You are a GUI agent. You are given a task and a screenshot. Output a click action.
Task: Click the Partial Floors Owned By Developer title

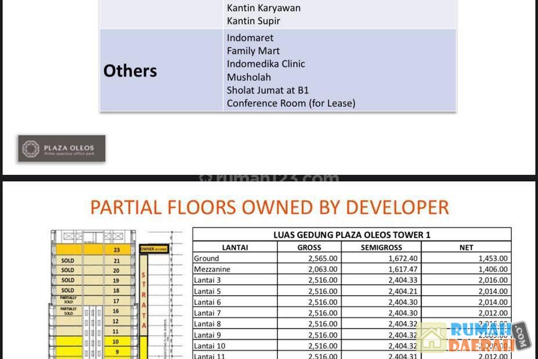[269, 207]
